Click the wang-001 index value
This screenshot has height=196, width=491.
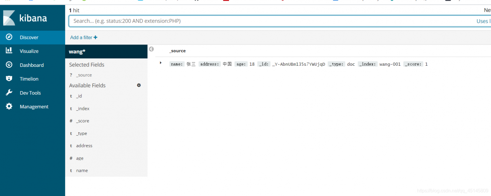390,64
